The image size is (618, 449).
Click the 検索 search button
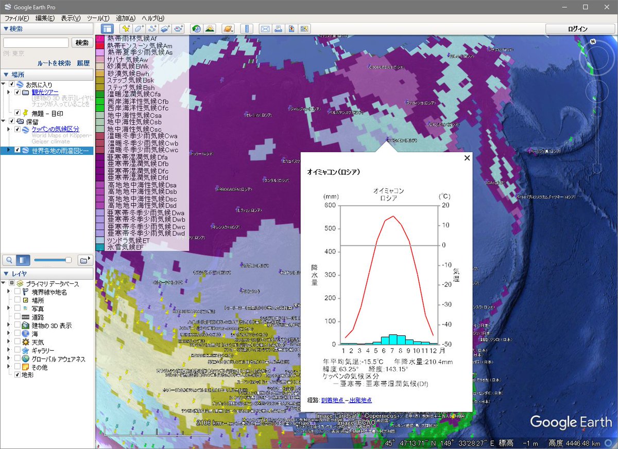pyautogui.click(x=82, y=43)
